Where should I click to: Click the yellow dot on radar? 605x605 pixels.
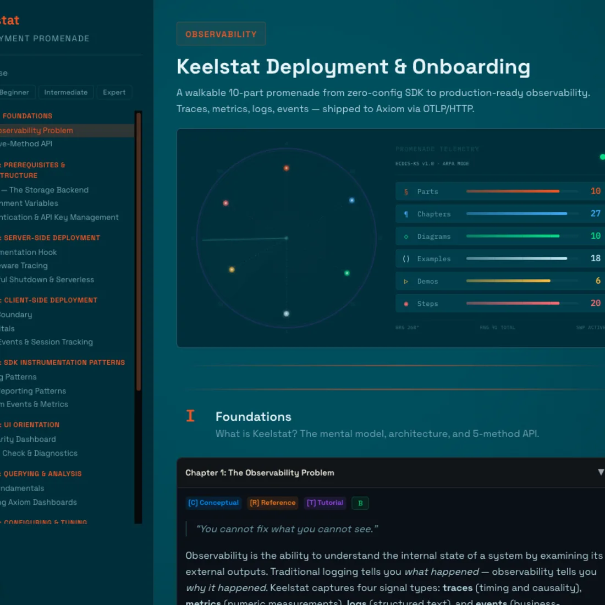(x=232, y=269)
